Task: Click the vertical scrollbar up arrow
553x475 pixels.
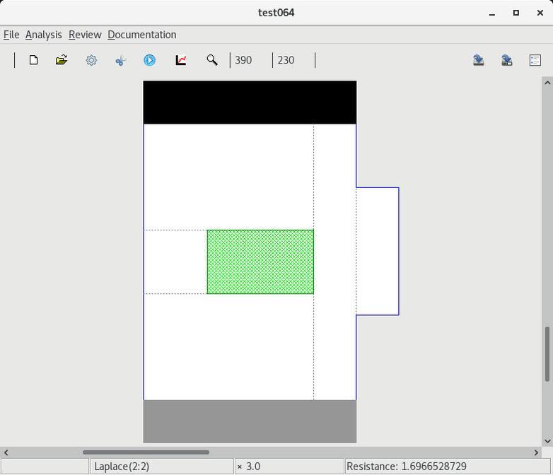Action: (x=547, y=83)
